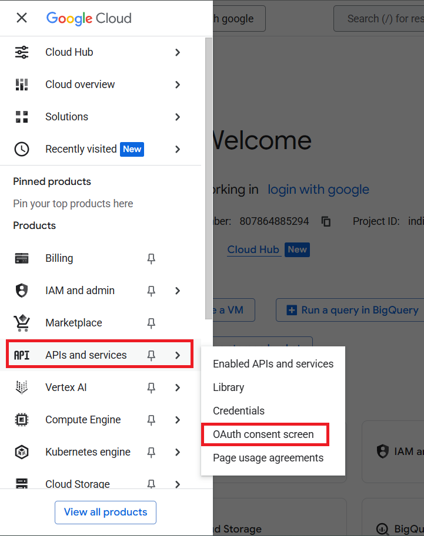Click the IAM card on the dashboard
Screen dimensions: 424x536
pos(393,451)
